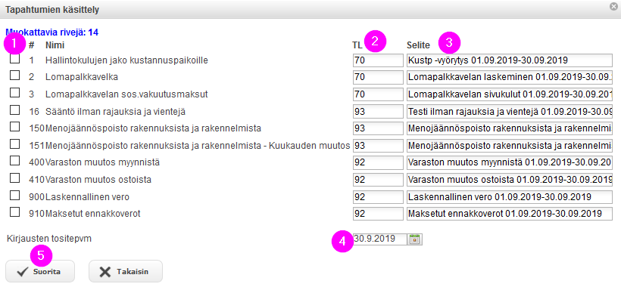This screenshot has height=287, width=621.
Task: Select the Lomapalkkavelan sos.vakuutusmaksut checkbox
Action: click(14, 93)
